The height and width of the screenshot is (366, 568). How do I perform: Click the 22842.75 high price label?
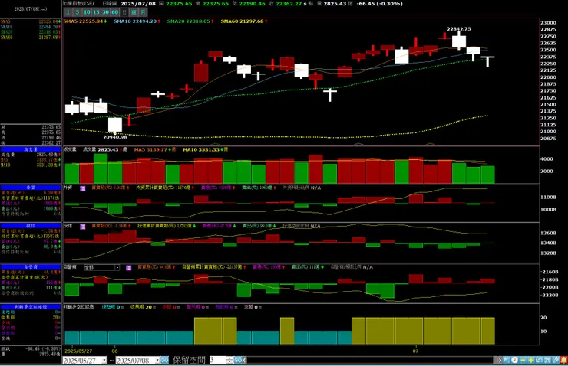pos(459,29)
